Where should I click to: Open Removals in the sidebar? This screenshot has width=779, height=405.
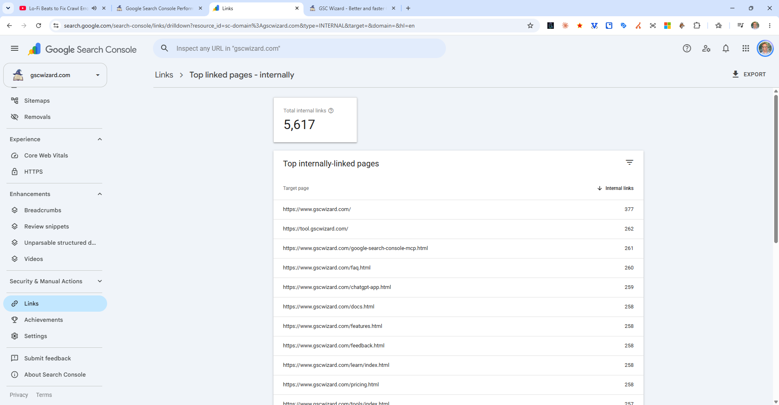[x=55, y=117]
